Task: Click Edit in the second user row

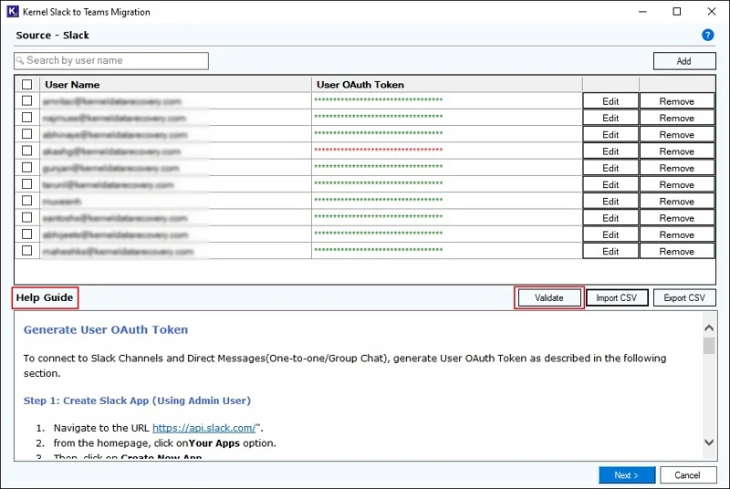Action: 610,119
